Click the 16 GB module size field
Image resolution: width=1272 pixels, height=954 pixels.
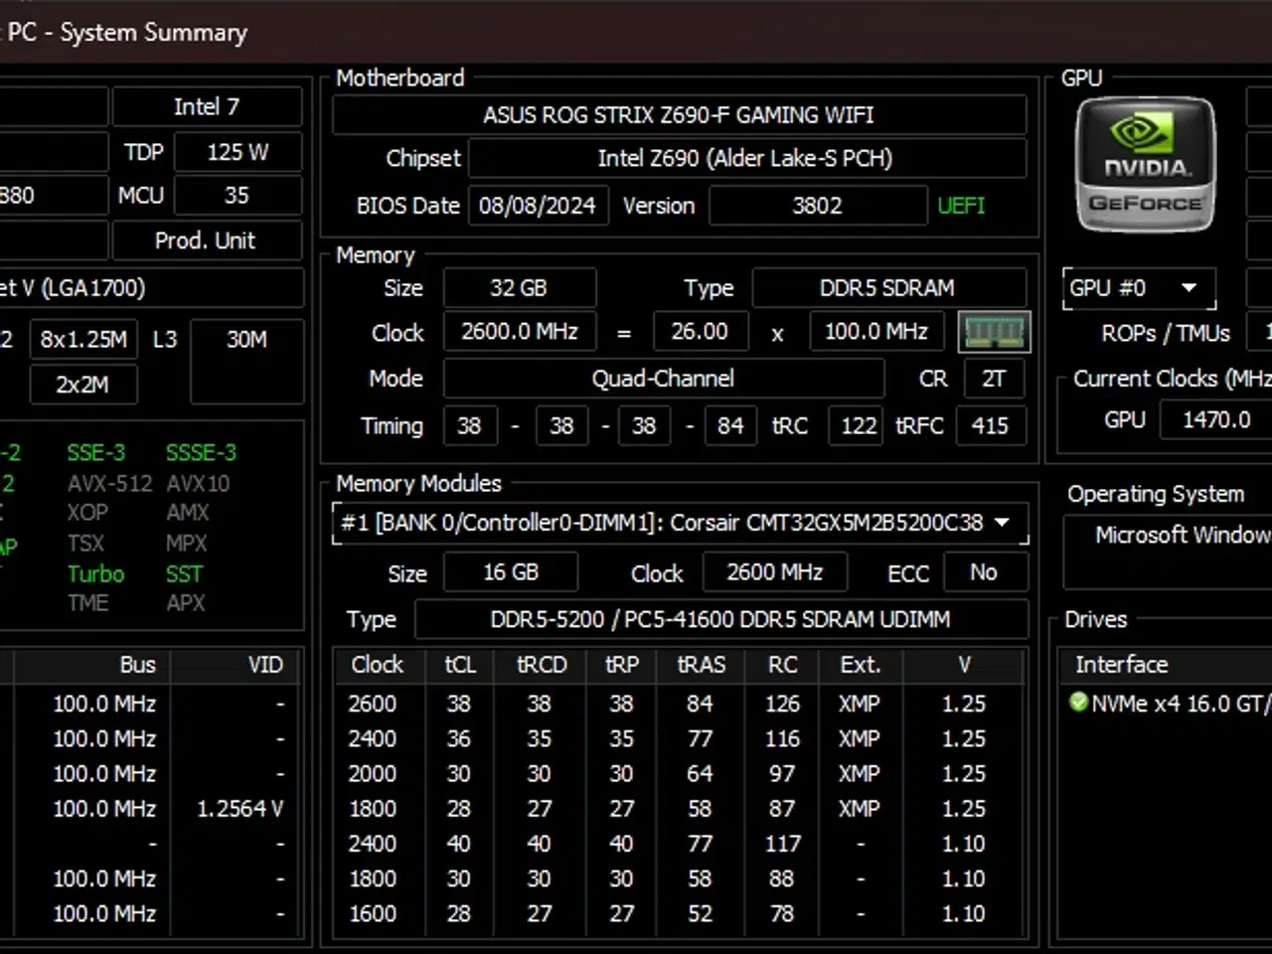click(511, 572)
